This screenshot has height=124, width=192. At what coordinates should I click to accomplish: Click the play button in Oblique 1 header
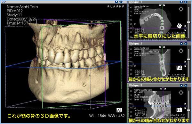coord(186,2)
